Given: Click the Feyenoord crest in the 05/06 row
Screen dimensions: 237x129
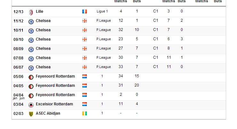Looking at the screenshot, I should pos(31,77).
